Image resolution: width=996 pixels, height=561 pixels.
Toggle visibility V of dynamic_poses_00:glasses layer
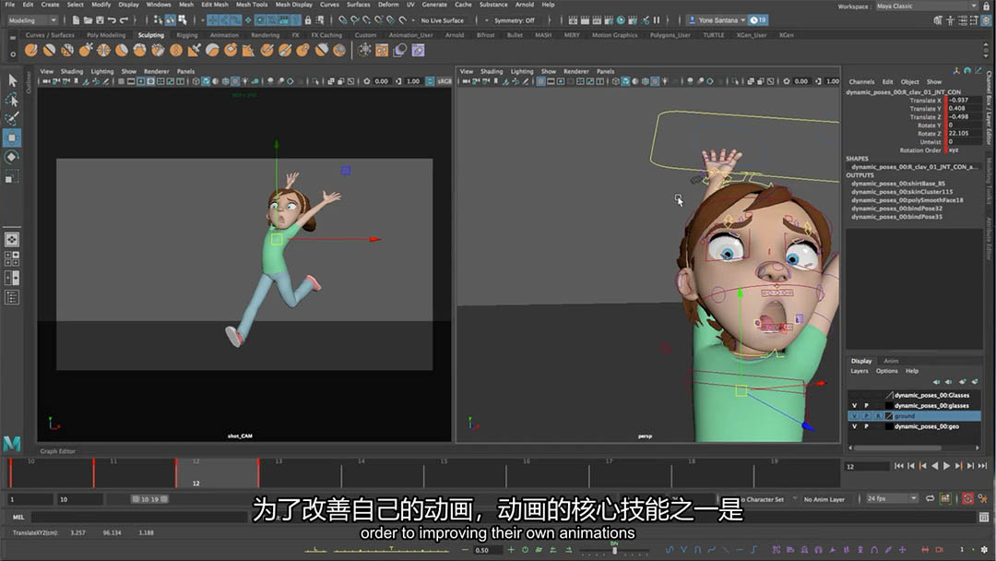(x=854, y=405)
